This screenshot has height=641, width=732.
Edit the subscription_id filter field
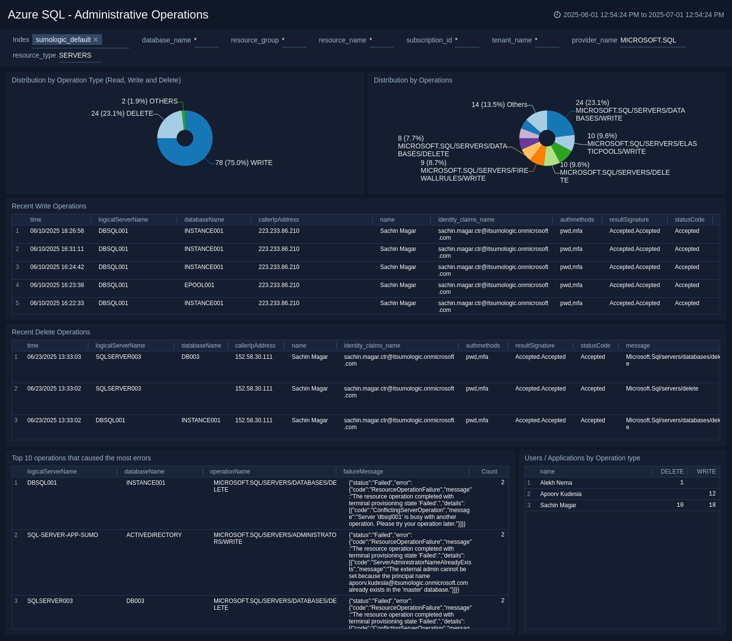click(467, 40)
